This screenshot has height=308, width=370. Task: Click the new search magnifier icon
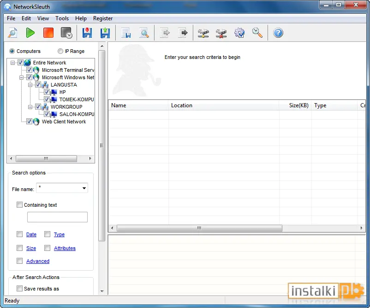point(12,33)
